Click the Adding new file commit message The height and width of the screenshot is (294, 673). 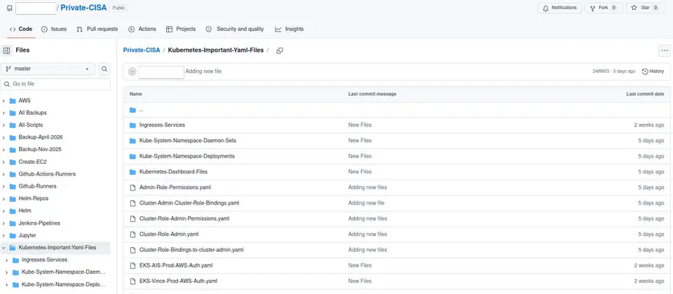(x=203, y=71)
